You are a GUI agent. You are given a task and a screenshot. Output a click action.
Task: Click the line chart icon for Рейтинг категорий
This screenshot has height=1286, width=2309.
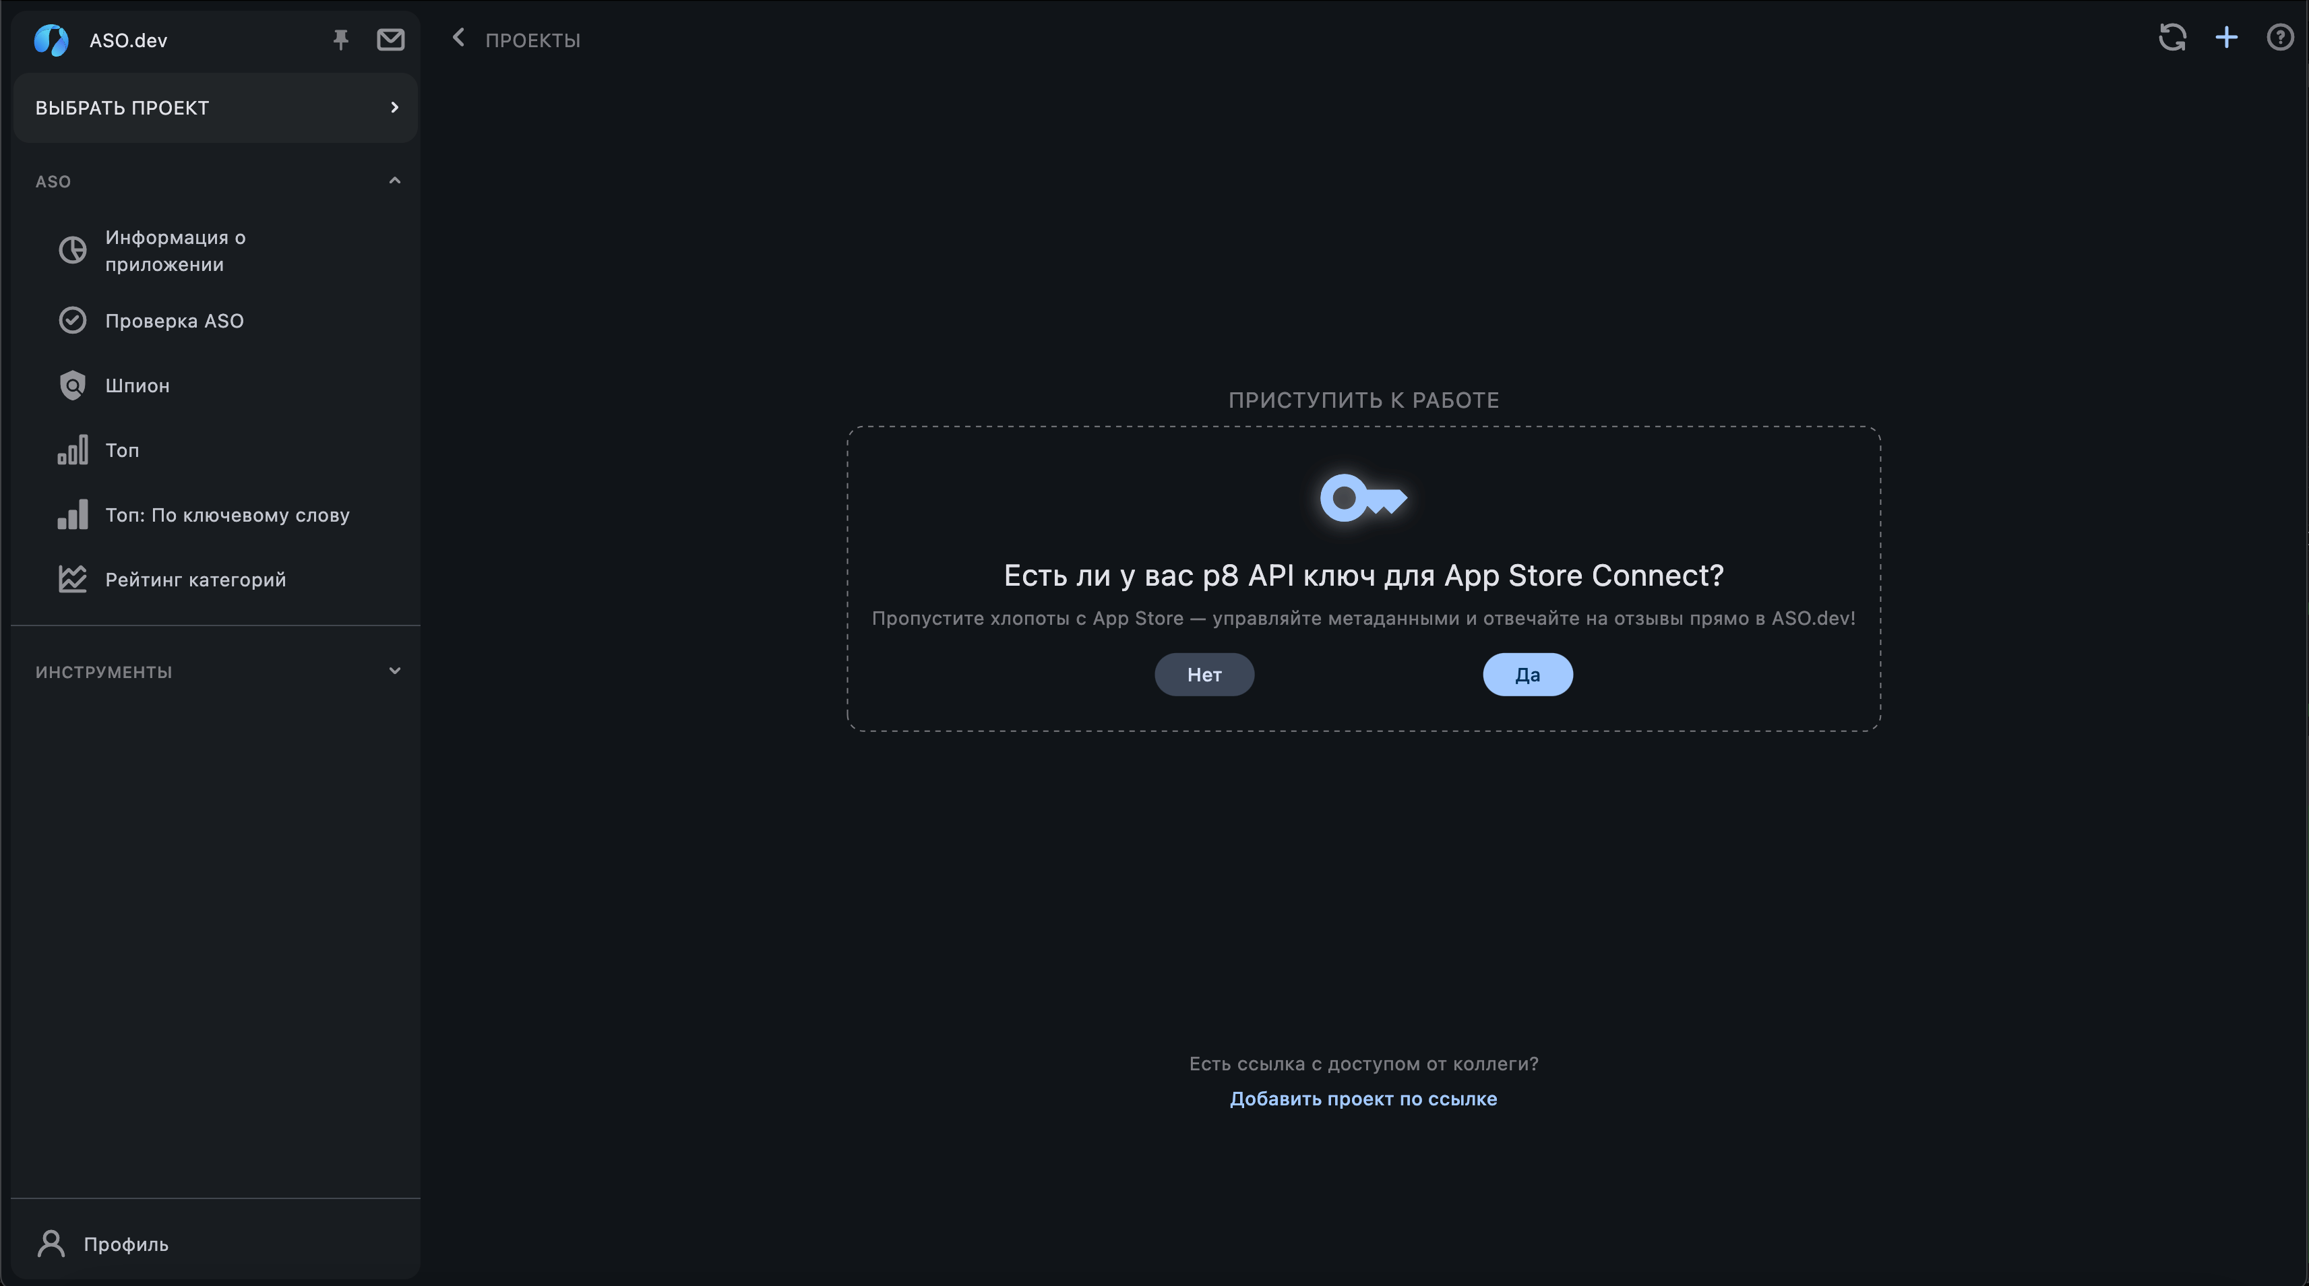(73, 579)
